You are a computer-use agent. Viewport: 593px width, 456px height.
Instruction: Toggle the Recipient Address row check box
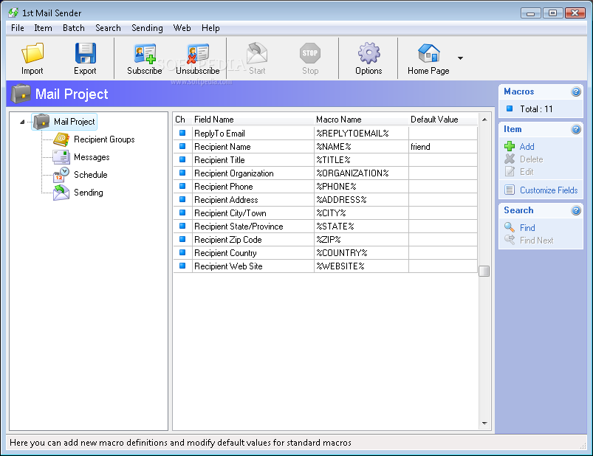pyautogui.click(x=182, y=199)
